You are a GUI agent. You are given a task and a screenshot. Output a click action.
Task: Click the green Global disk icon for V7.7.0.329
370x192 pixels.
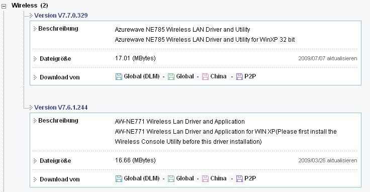click(171, 77)
